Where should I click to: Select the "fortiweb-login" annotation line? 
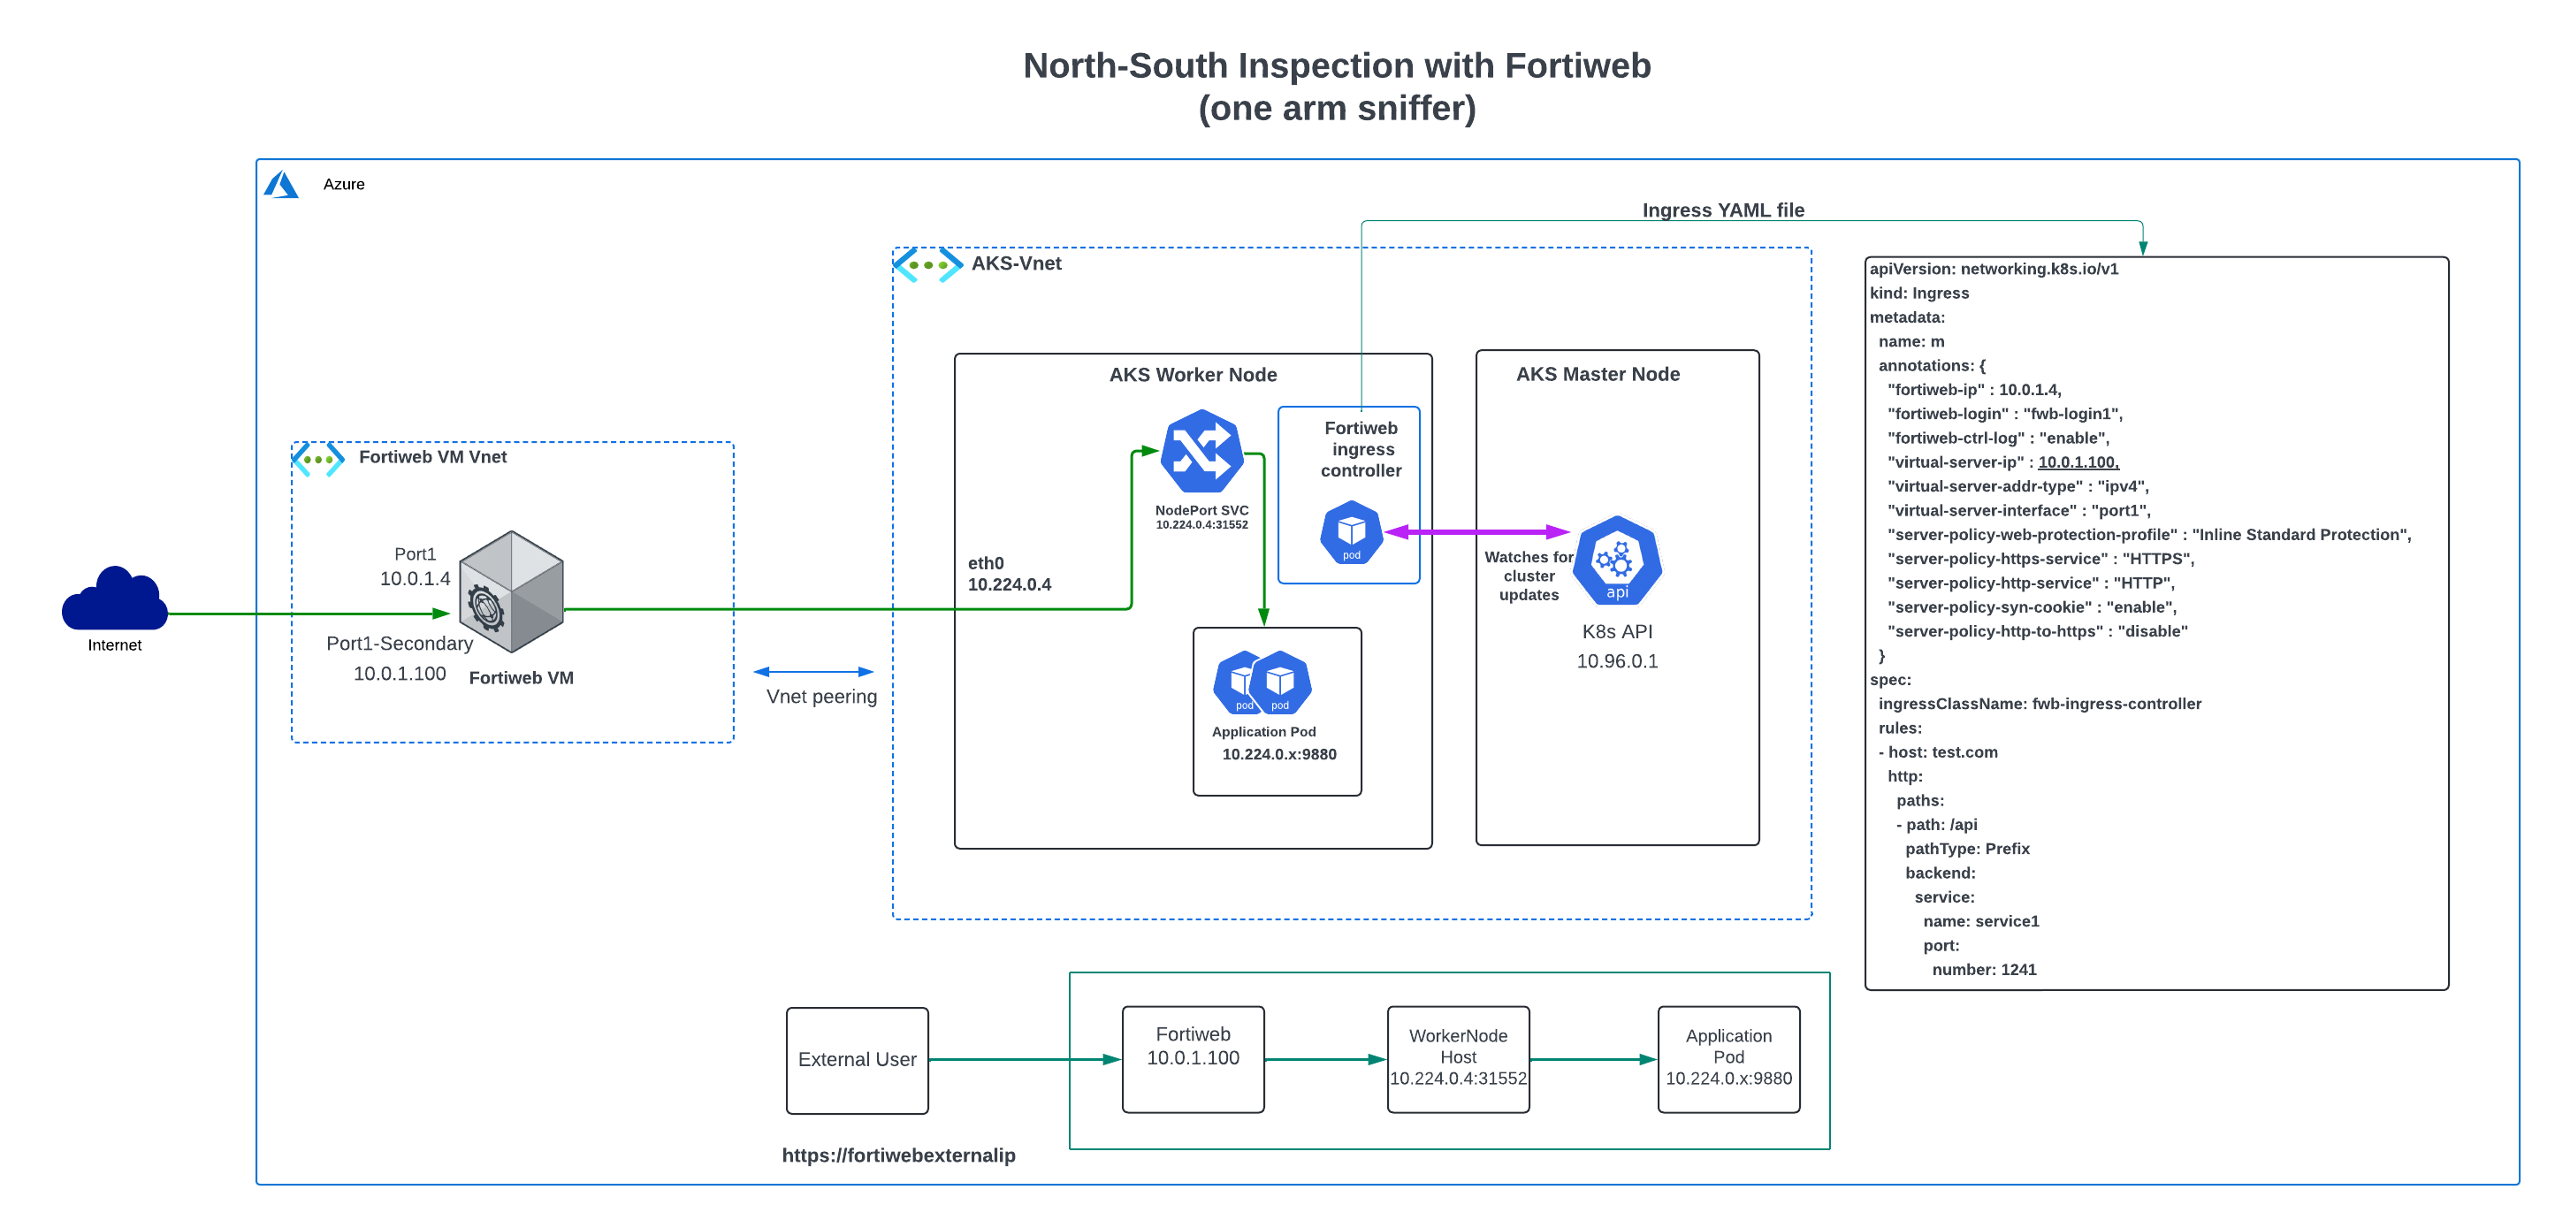pyautogui.click(x=2004, y=414)
